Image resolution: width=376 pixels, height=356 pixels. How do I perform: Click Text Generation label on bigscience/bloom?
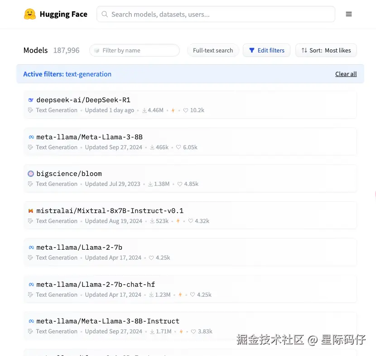click(57, 184)
